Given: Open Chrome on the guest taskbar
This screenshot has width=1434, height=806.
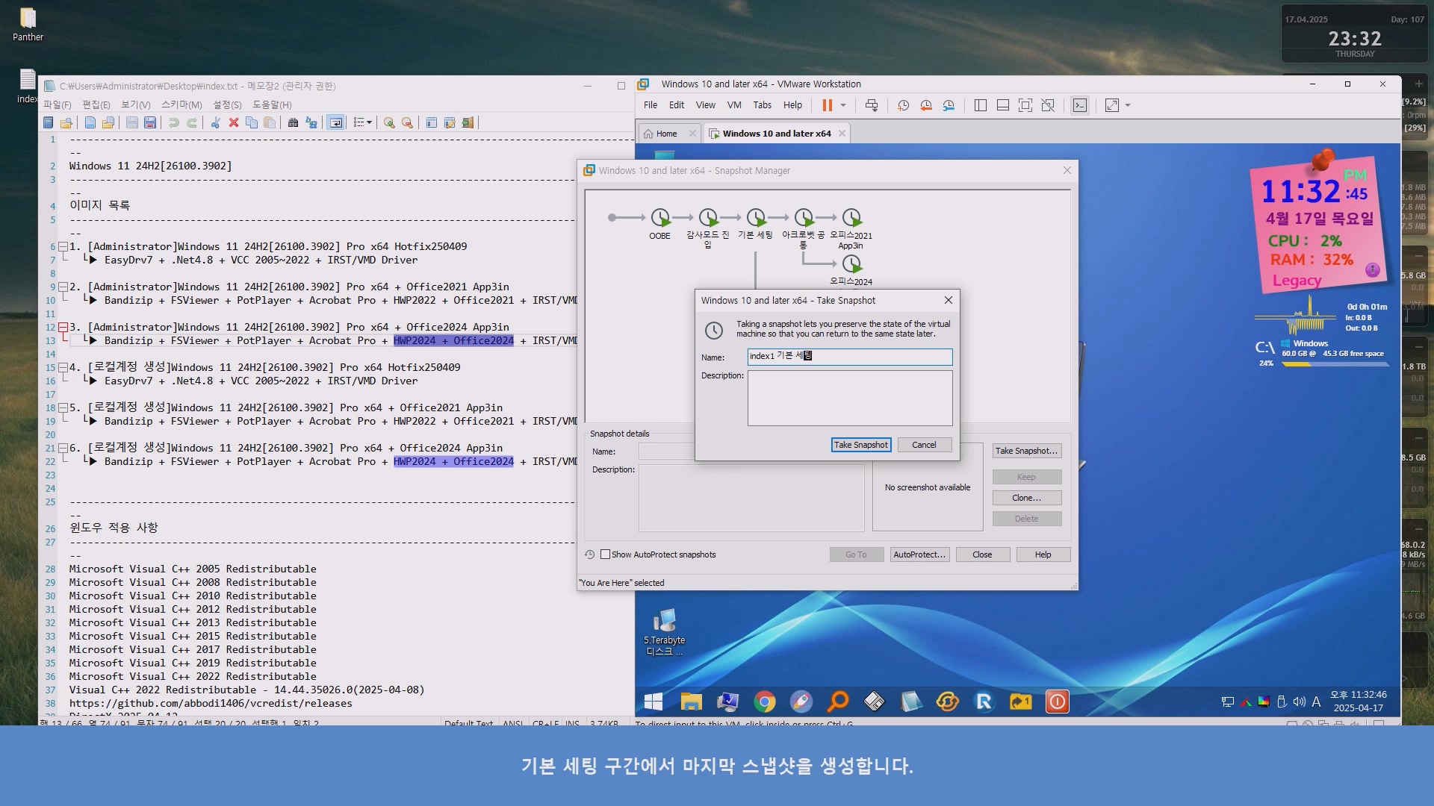Looking at the screenshot, I should click(x=764, y=702).
